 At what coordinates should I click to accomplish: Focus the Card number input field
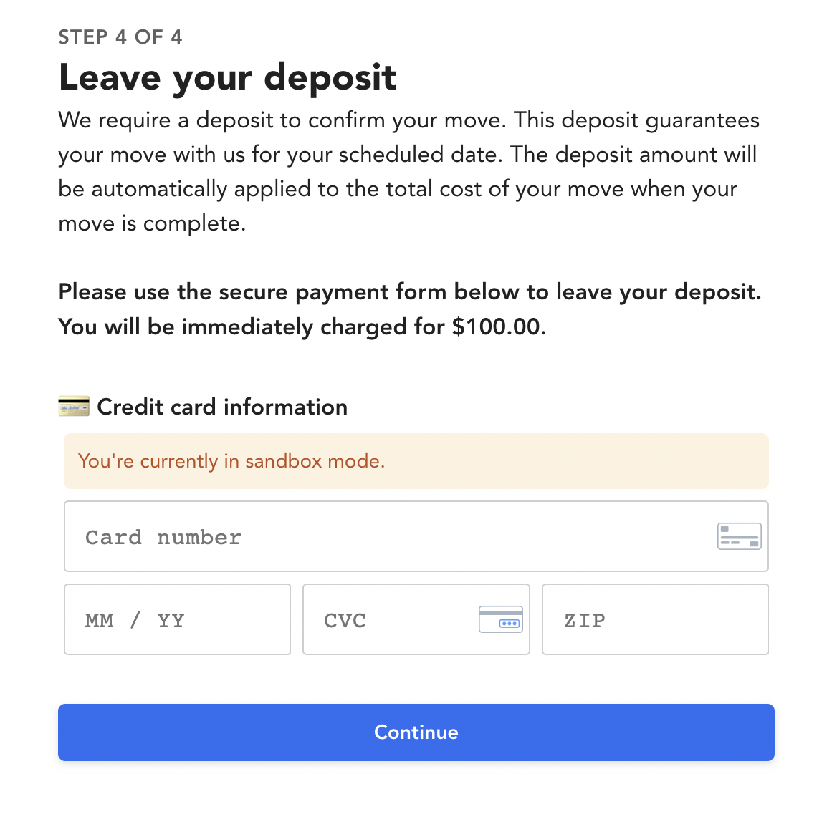click(416, 536)
